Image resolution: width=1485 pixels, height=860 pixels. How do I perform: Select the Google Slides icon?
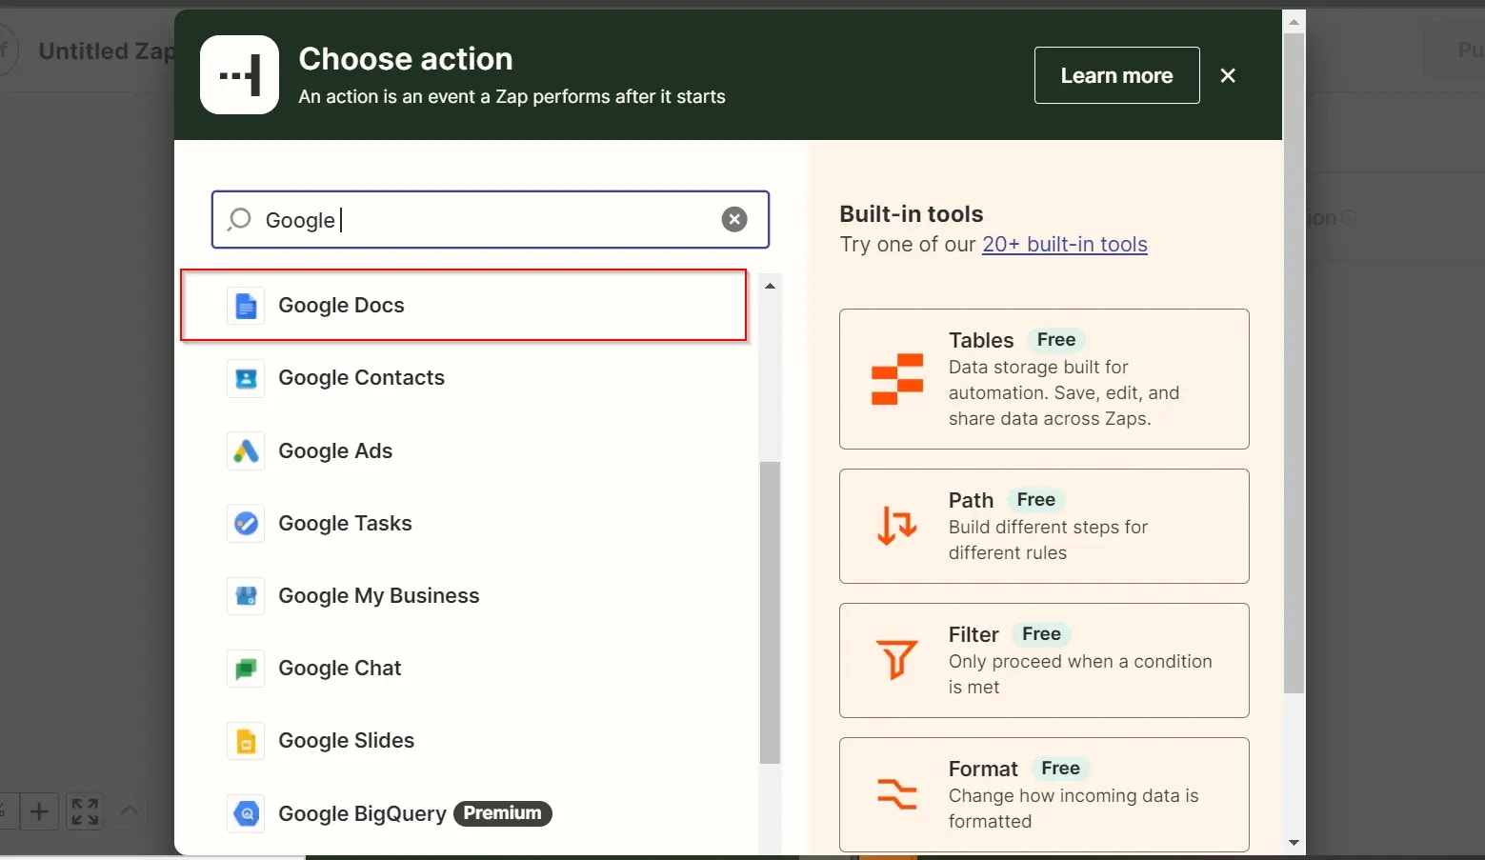click(246, 741)
